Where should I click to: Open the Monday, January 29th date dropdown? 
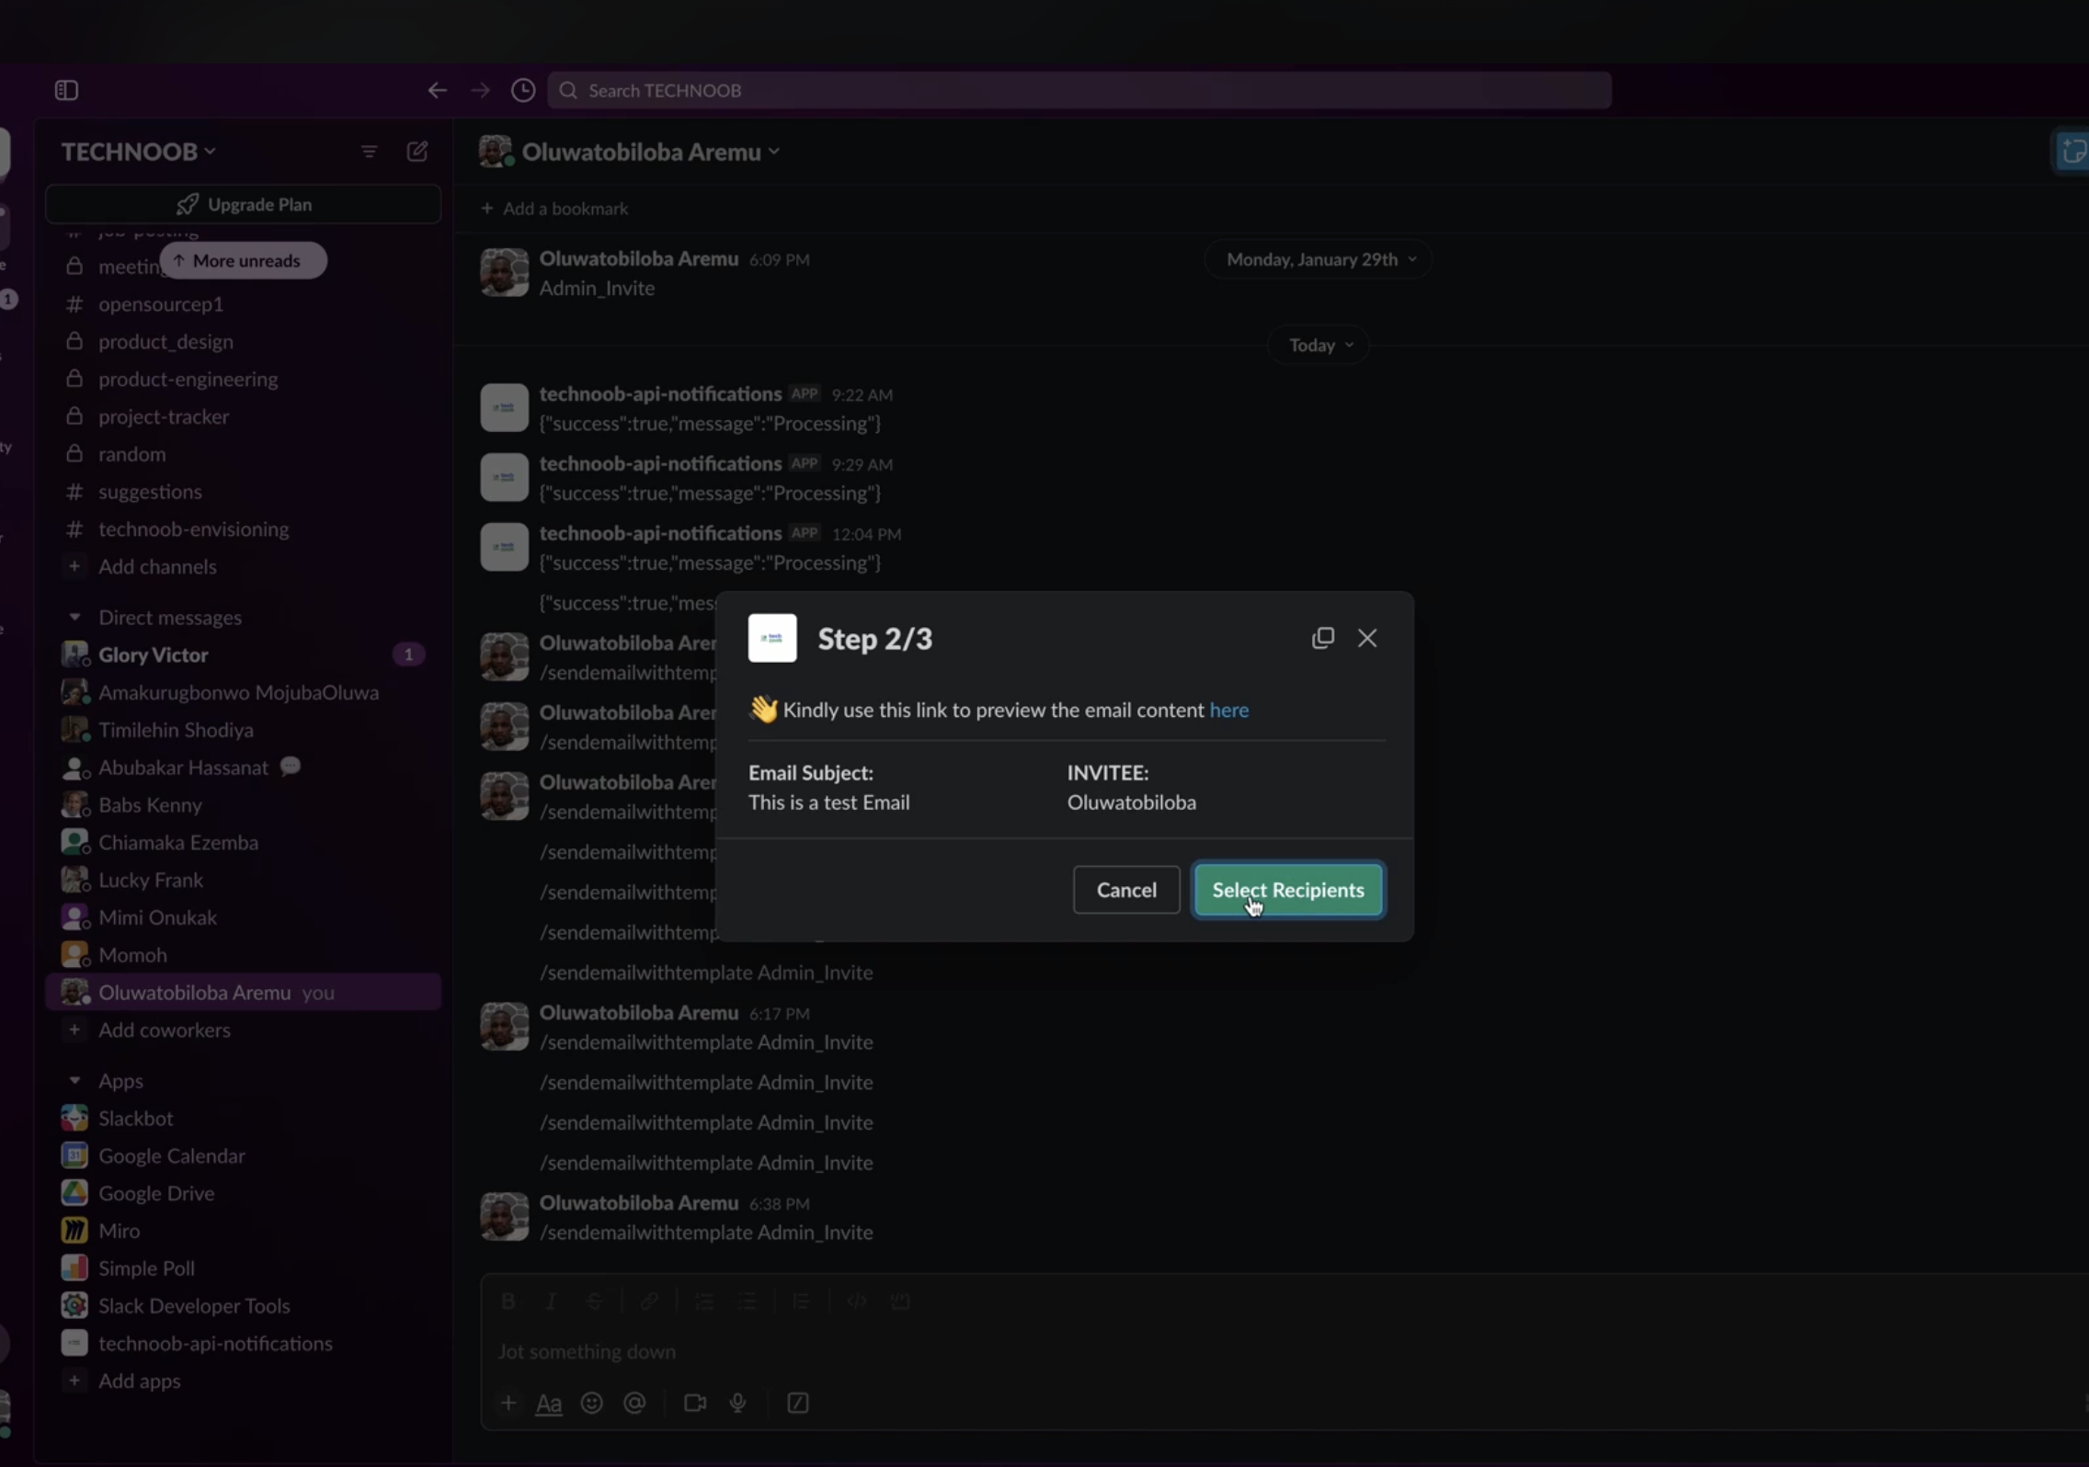pos(1318,258)
